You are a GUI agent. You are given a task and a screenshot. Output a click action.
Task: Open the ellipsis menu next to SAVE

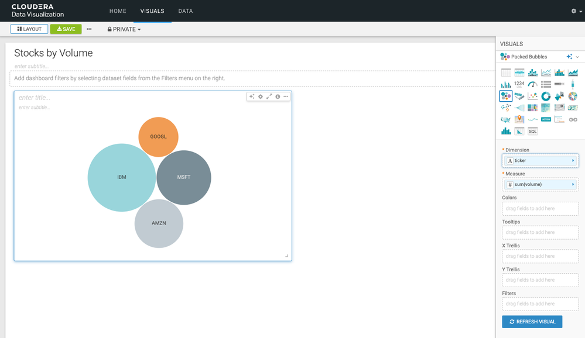89,29
